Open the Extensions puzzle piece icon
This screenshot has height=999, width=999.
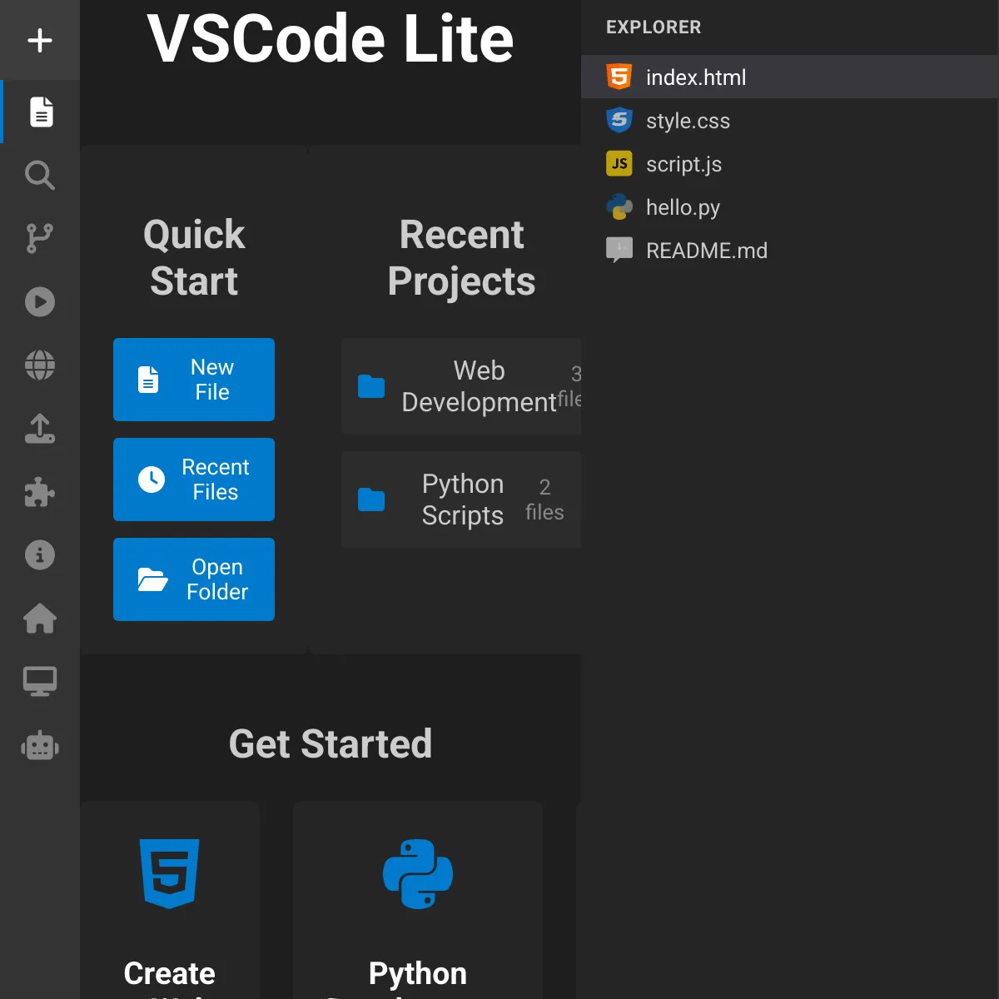(x=40, y=492)
